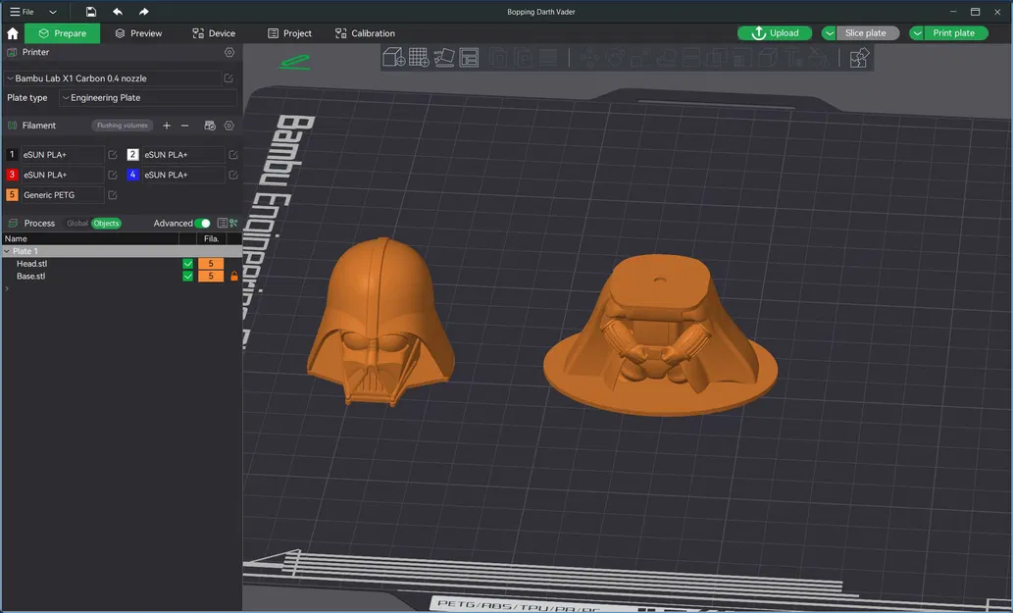1013x613 pixels.
Task: Click the Arrange all objects icon
Action: click(x=471, y=57)
